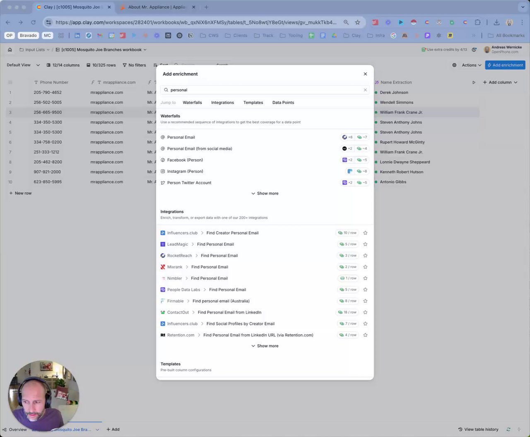
Task: Star the LeadMagic Find Personal Email integration
Action: point(365,244)
